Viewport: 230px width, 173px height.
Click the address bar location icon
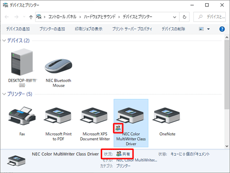39,17
